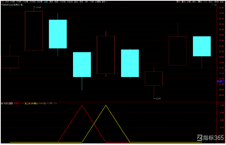Click the 满堂红副图 indicator name
Image resolution: width=226 pixels, height=145 pixels.
pyautogui.click(x=8, y=103)
